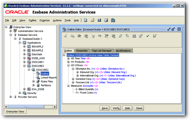This screenshot has width=190, height=120.
Task: Click the New document toolbar icon
Action: (x=85, y=20)
